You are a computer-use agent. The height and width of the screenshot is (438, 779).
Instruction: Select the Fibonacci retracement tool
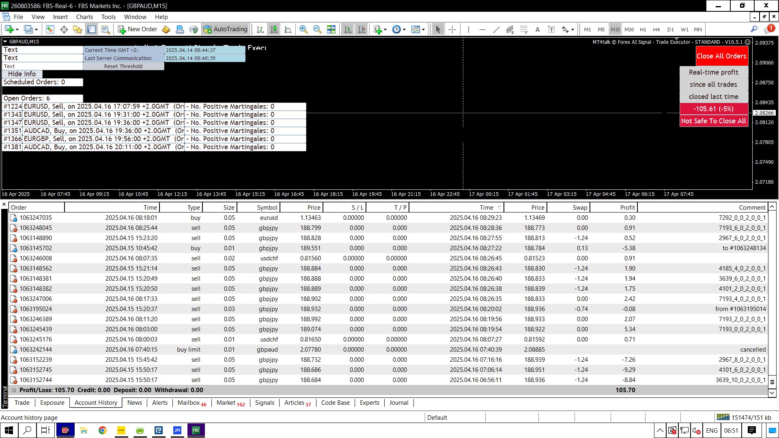(524, 29)
